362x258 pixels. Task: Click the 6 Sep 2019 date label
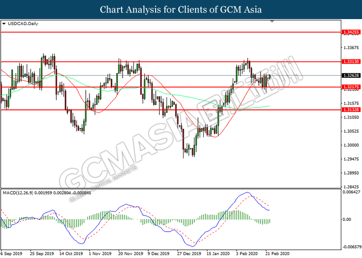[12, 254]
